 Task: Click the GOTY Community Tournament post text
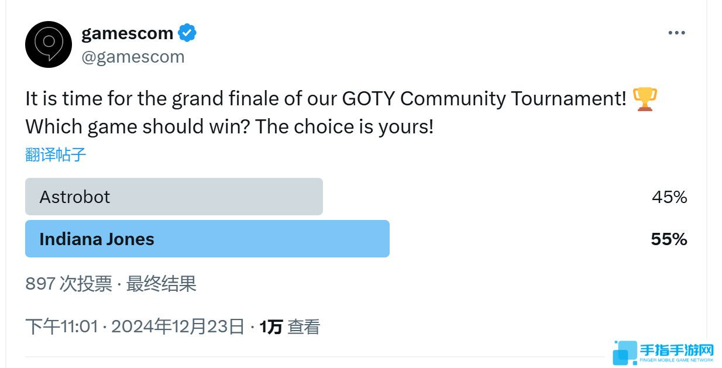click(484, 99)
